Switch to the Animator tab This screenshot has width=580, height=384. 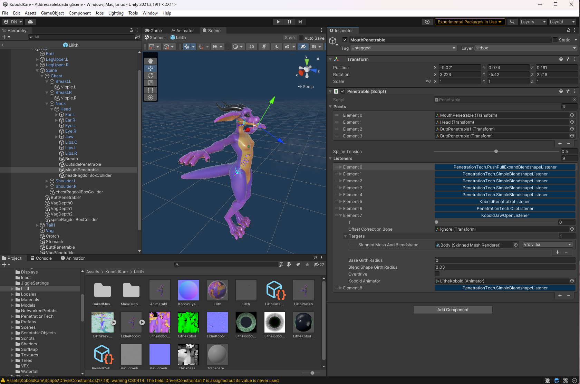tap(183, 30)
